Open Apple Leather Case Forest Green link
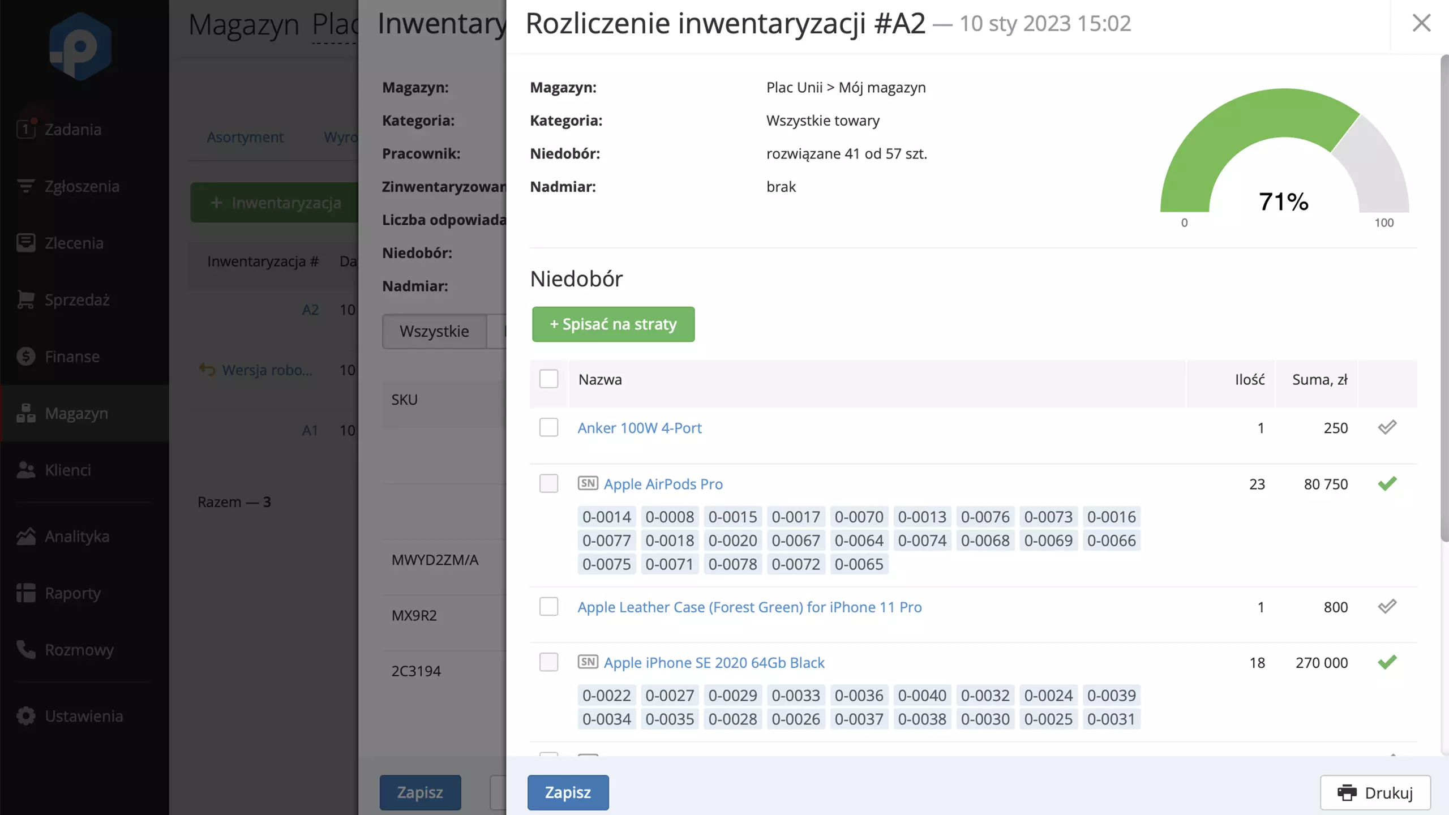This screenshot has height=815, width=1449. 749,607
